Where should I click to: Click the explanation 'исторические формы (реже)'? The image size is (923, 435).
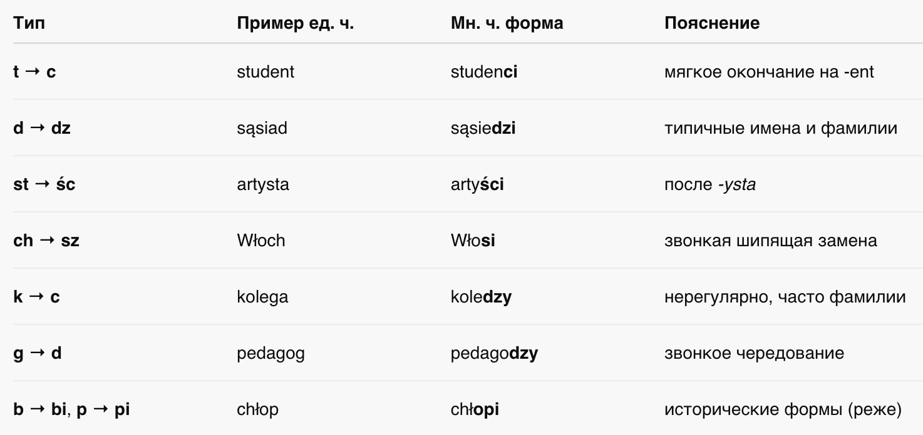pos(783,410)
